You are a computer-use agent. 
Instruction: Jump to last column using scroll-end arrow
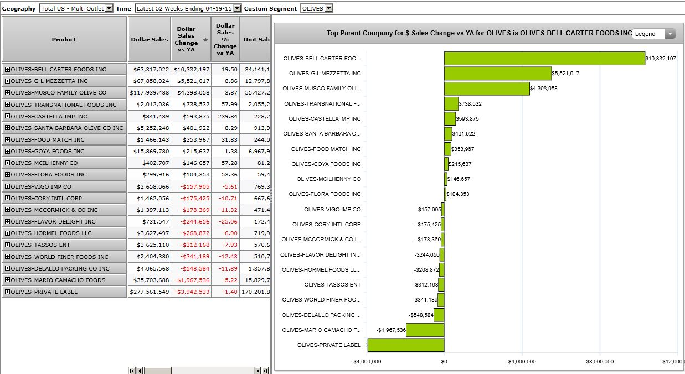coord(265,371)
